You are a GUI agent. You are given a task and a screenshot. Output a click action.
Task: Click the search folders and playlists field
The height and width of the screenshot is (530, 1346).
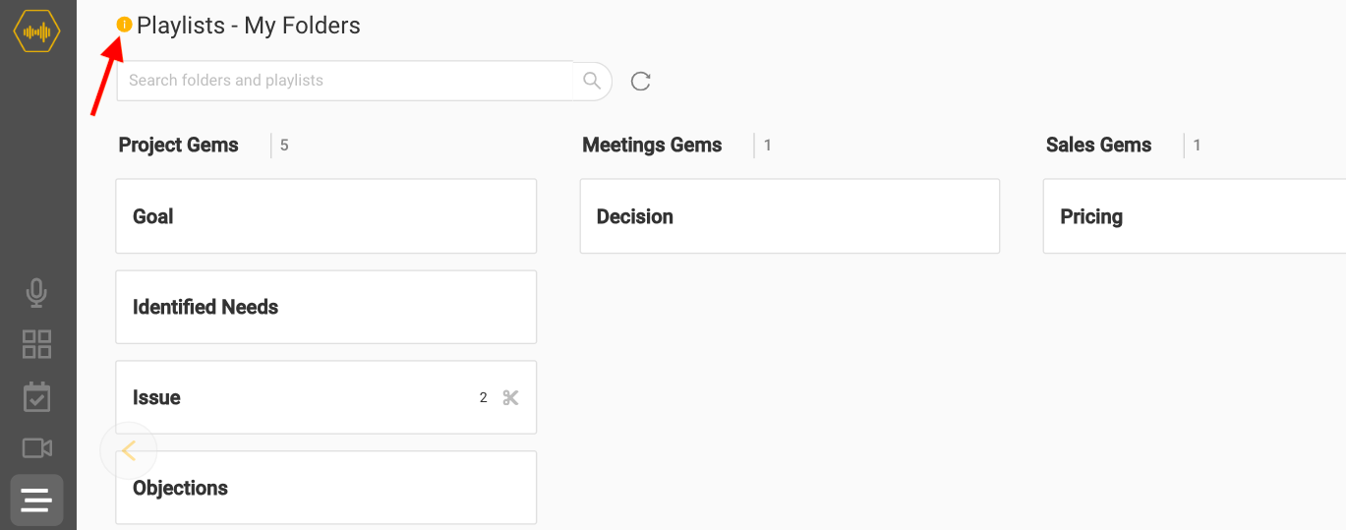click(x=344, y=81)
